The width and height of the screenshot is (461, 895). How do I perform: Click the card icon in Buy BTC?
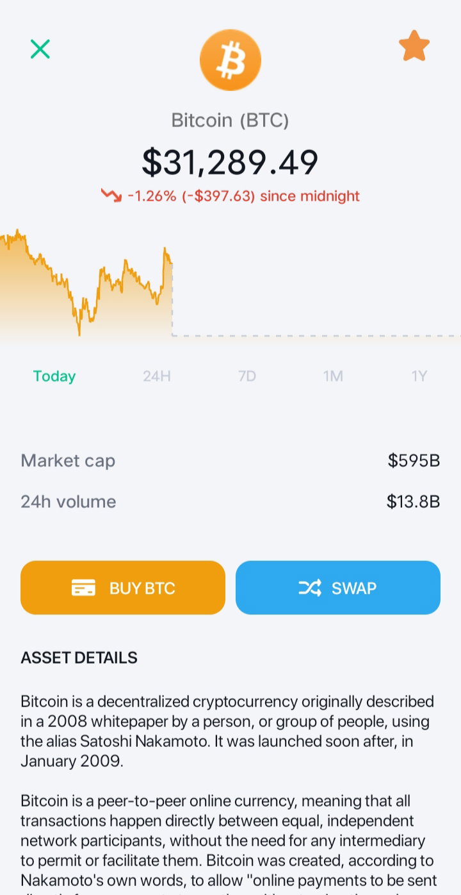point(83,588)
